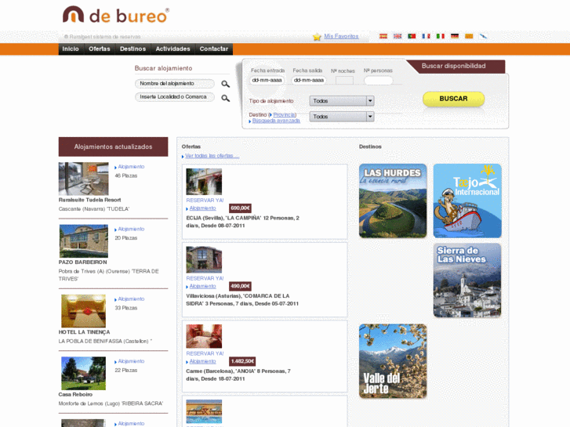Open the Tipo de alojamiento dropdown
570x427 pixels.
[x=342, y=101]
